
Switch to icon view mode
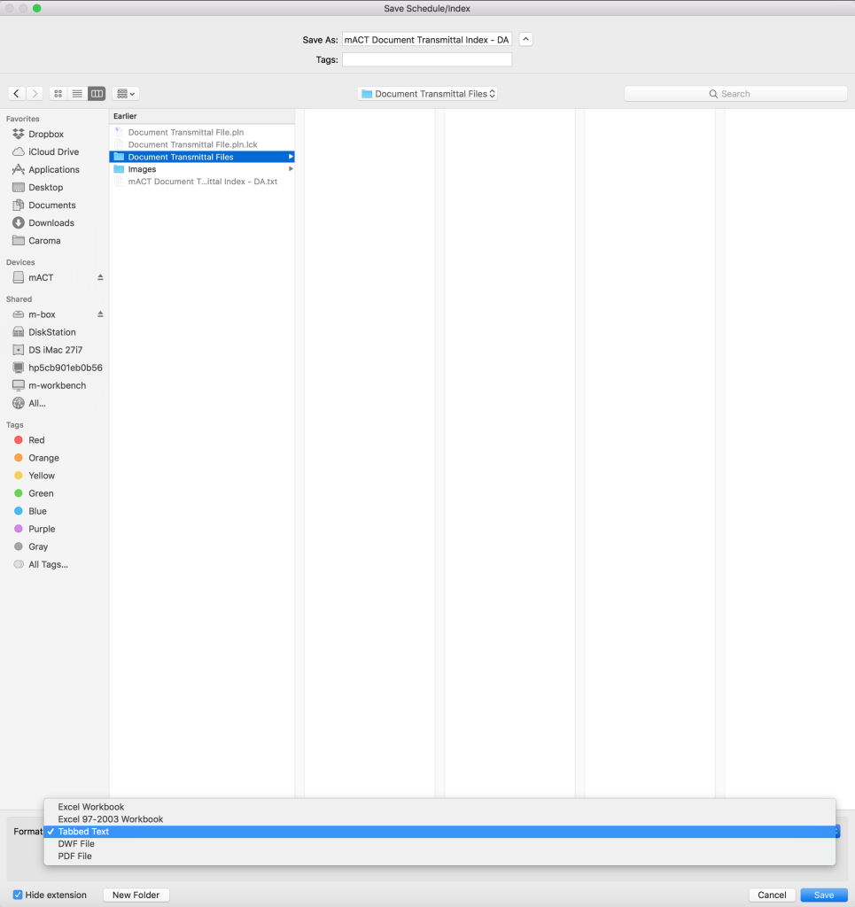point(58,93)
